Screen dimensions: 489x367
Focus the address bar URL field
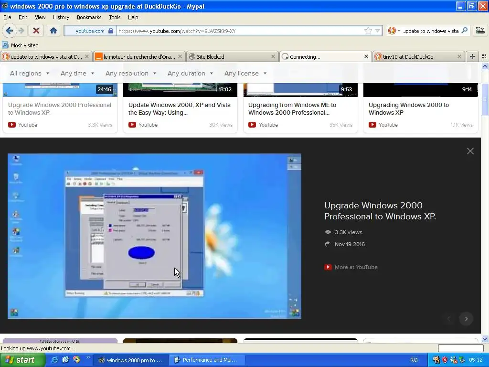240,31
